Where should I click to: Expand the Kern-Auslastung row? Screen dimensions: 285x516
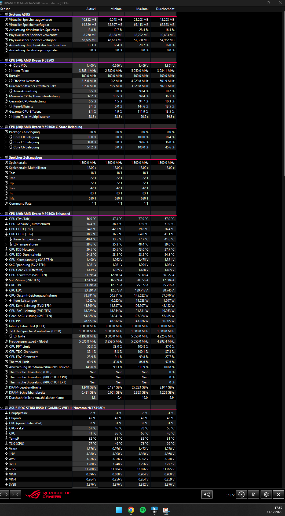click(x=6, y=91)
